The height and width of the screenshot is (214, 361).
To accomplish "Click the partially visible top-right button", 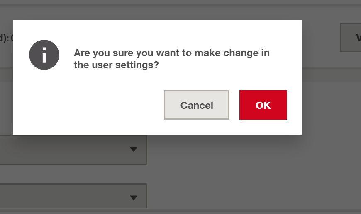I will [x=350, y=37].
